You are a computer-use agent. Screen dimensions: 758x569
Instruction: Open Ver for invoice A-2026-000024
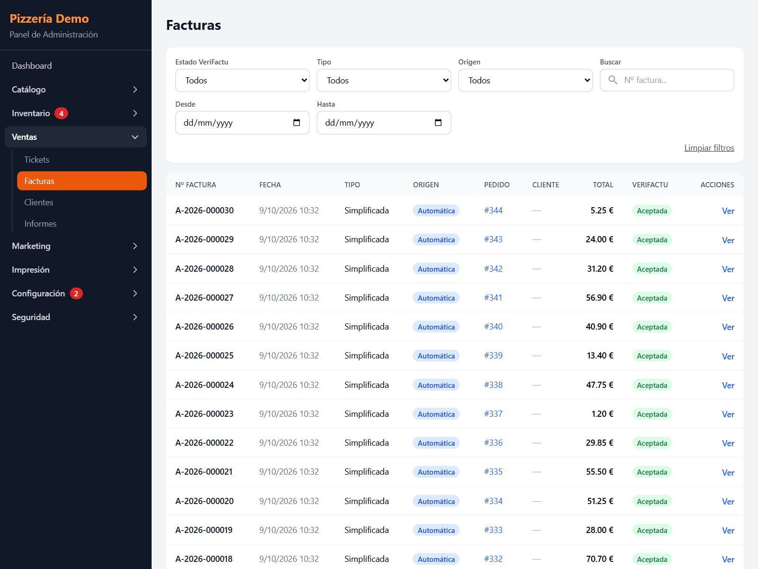[728, 385]
